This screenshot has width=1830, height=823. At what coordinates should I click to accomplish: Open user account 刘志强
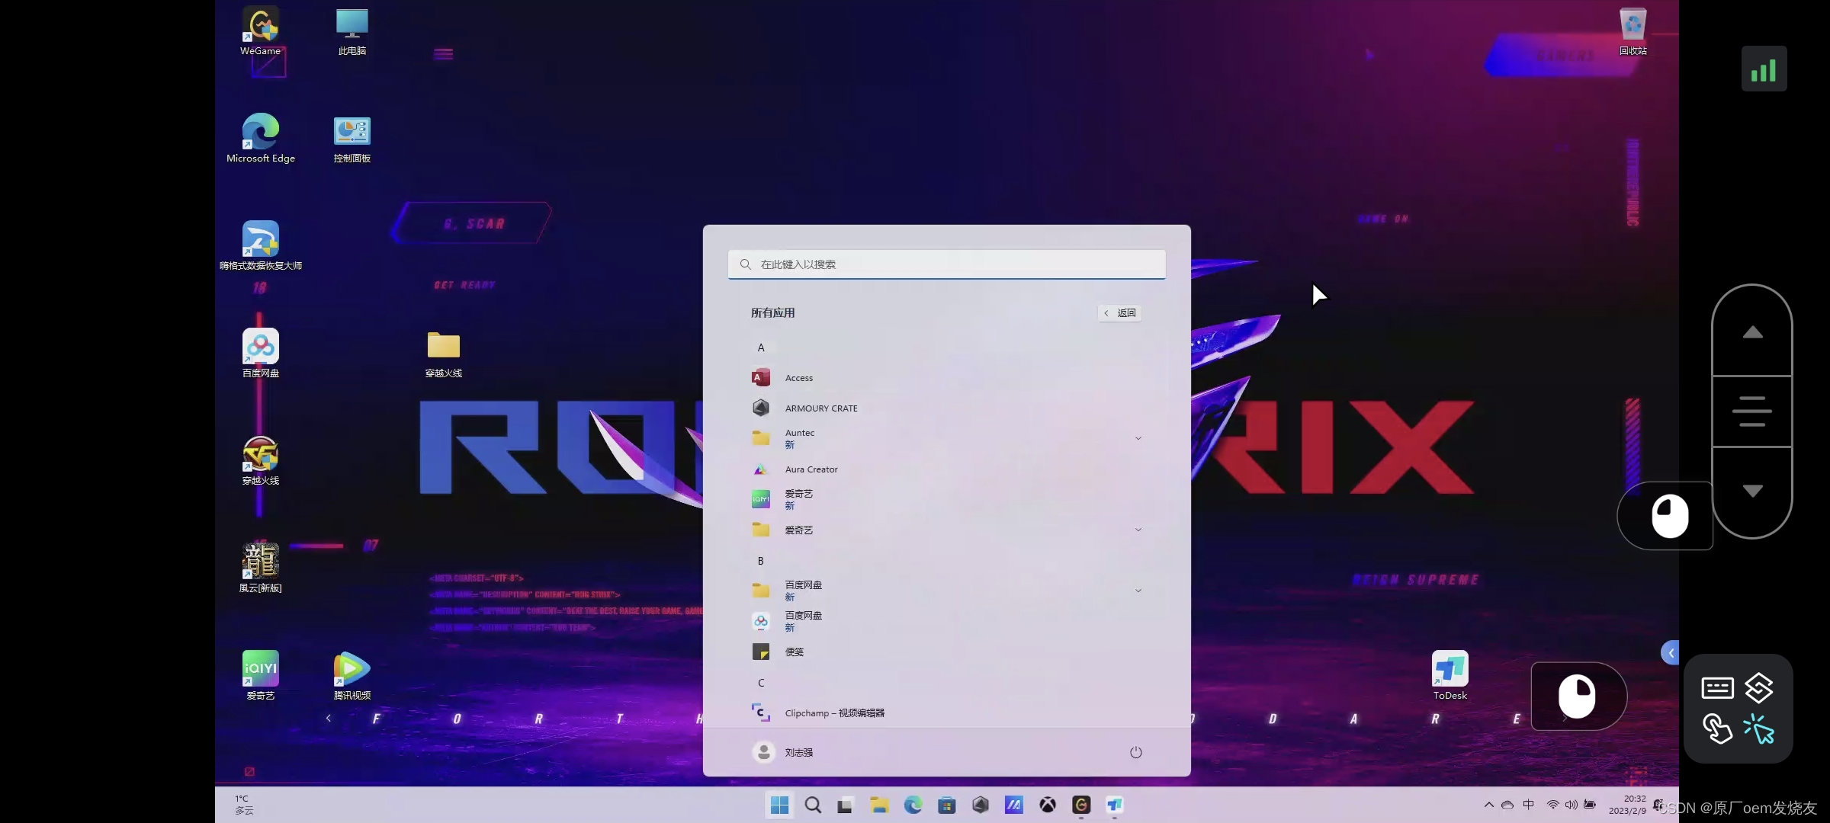[783, 752]
